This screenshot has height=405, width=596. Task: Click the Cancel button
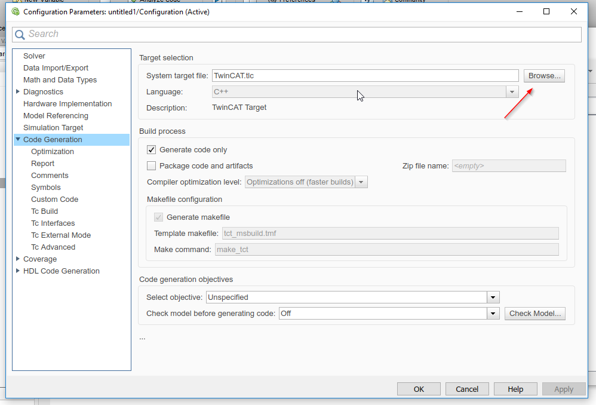tap(467, 389)
